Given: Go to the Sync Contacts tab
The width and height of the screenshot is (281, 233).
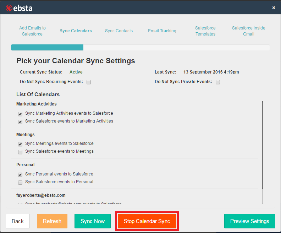Looking at the screenshot, I should click(x=119, y=31).
